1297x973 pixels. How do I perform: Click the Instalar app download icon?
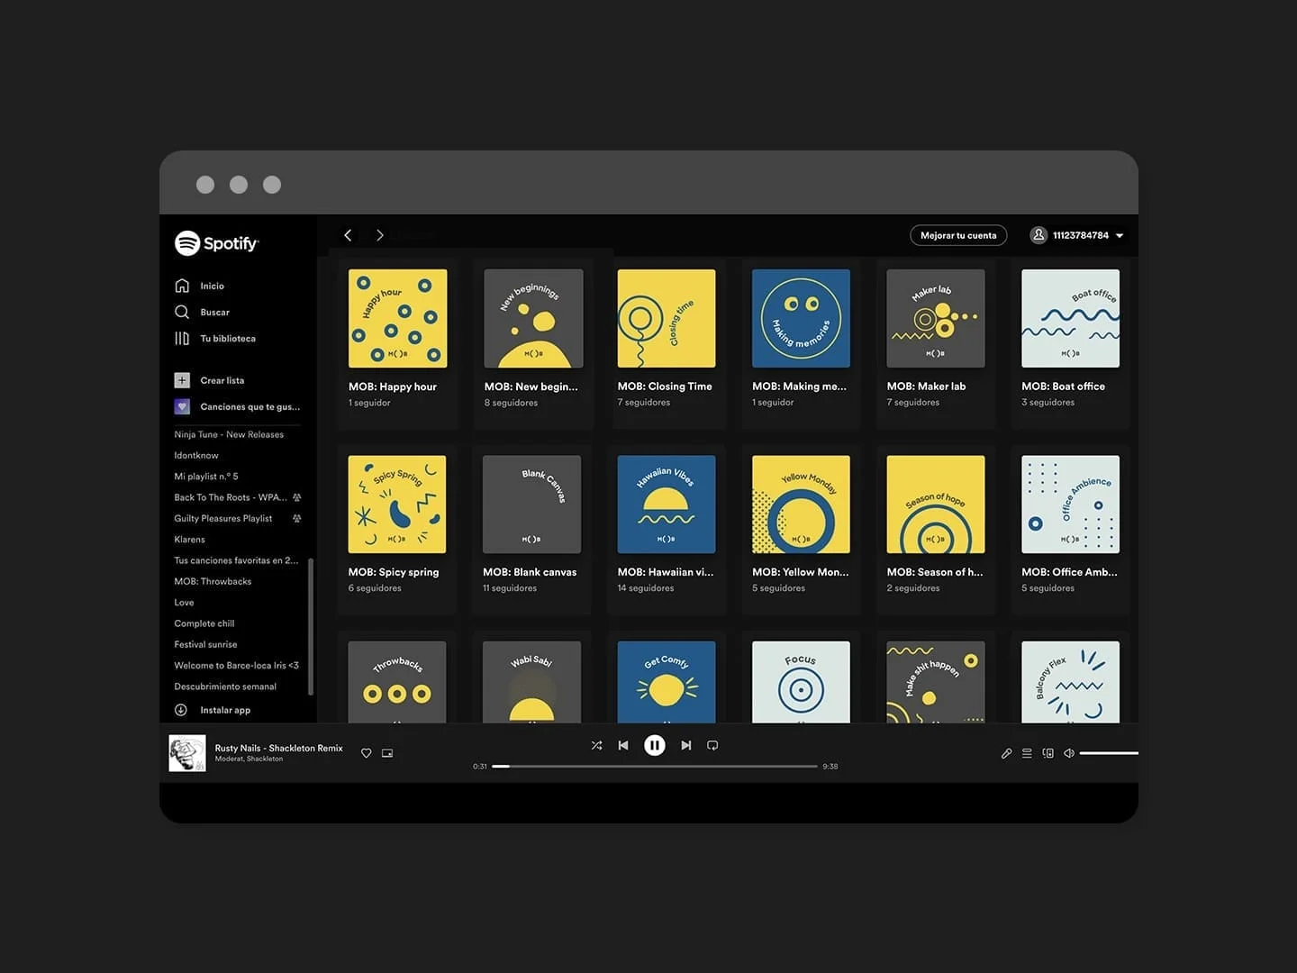click(x=181, y=710)
